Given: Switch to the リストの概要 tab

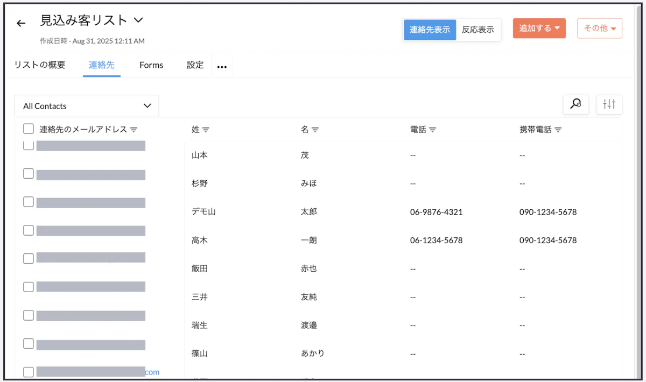Looking at the screenshot, I should pyautogui.click(x=40, y=65).
